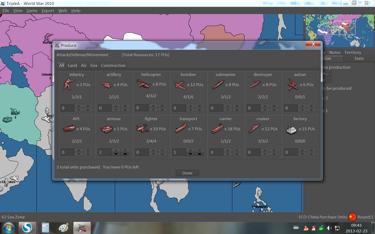Switch to the Land tab

72,66
